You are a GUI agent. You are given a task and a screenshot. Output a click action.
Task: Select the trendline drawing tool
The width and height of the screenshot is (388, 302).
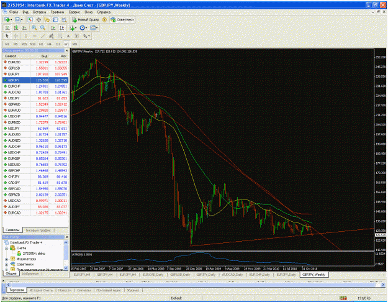tap(43, 36)
